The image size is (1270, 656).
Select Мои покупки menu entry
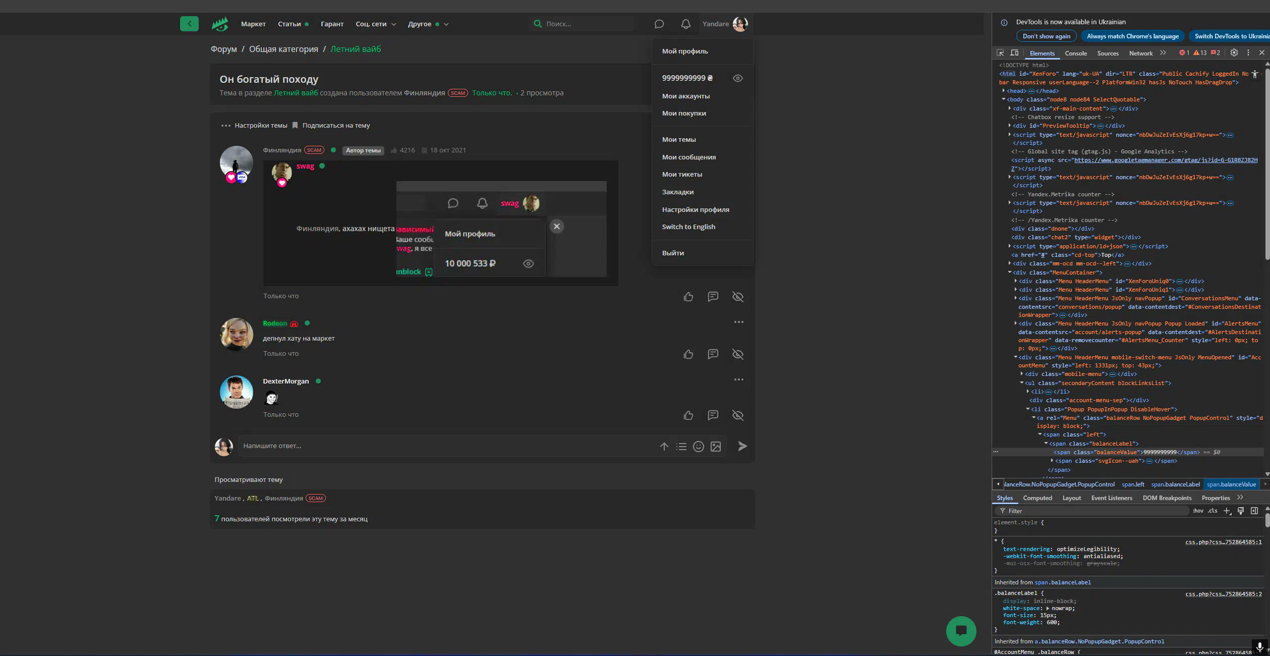click(x=684, y=114)
